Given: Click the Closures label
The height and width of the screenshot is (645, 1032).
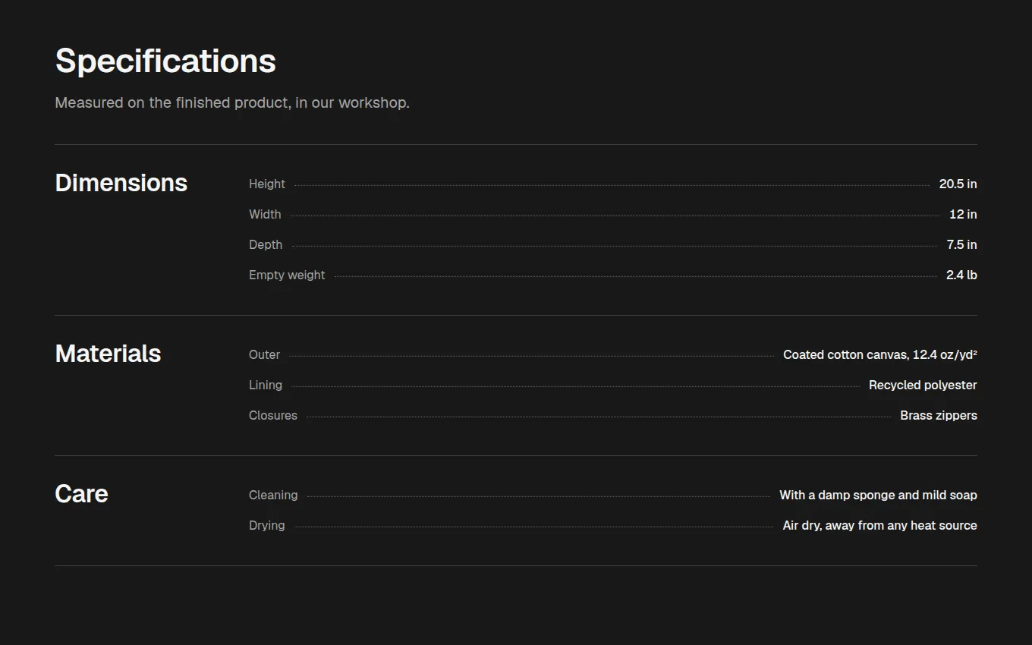Looking at the screenshot, I should tap(273, 415).
